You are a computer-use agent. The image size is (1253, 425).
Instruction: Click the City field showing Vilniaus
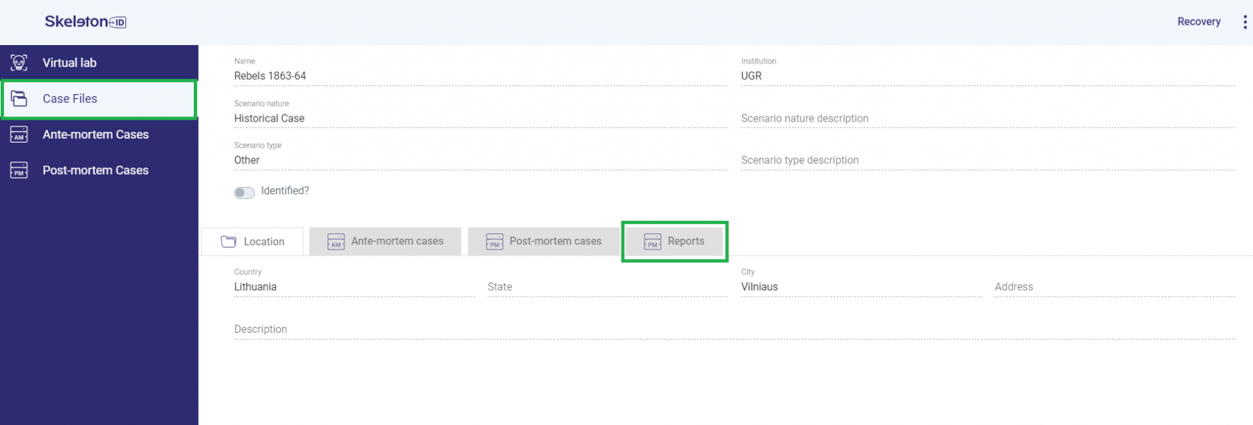point(860,286)
